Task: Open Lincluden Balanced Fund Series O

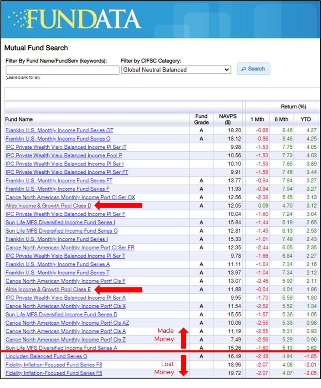Action: (46, 357)
